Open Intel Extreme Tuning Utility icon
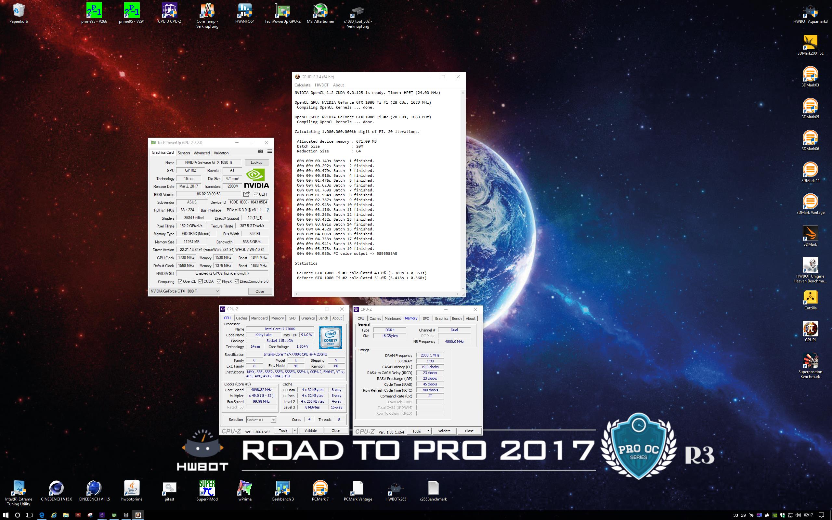The width and height of the screenshot is (832, 520). [19, 493]
